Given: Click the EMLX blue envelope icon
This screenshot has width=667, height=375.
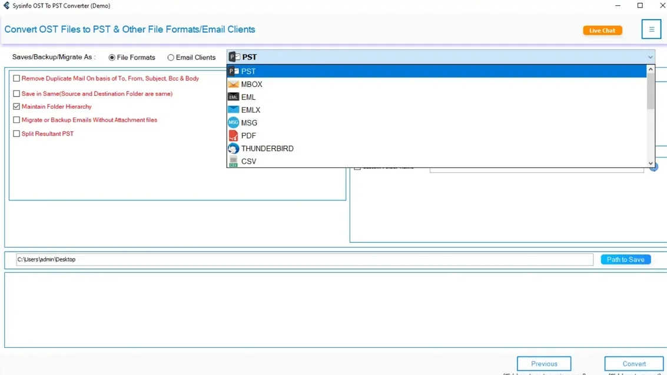Looking at the screenshot, I should 234,109.
